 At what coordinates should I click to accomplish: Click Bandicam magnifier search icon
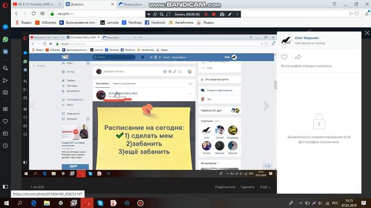click(162, 14)
